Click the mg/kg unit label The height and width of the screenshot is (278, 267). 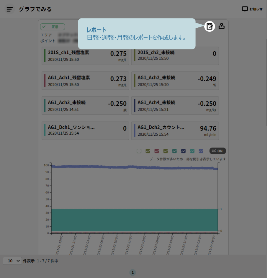point(211,110)
